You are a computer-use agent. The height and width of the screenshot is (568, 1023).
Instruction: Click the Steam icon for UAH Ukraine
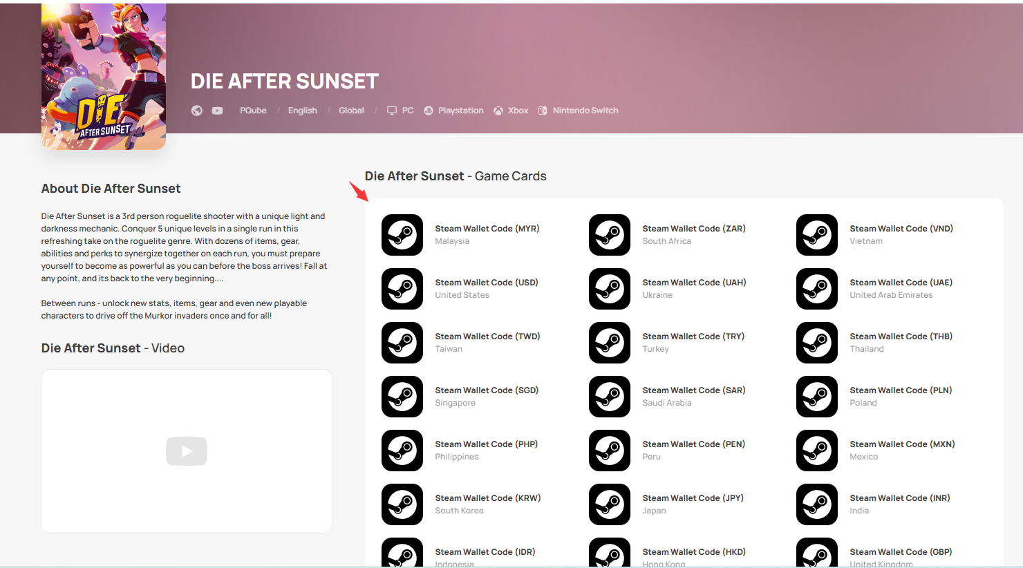click(x=610, y=289)
